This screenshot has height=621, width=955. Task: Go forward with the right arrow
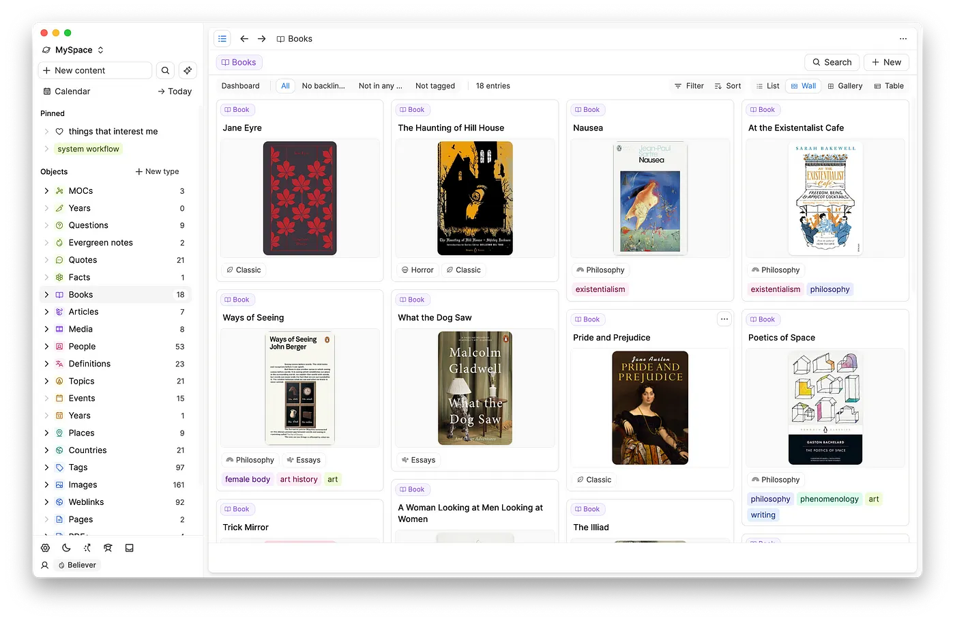tap(261, 39)
